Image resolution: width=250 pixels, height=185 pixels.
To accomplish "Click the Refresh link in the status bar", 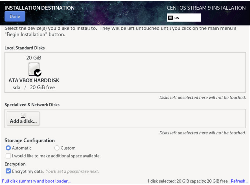I will click(x=239, y=181).
